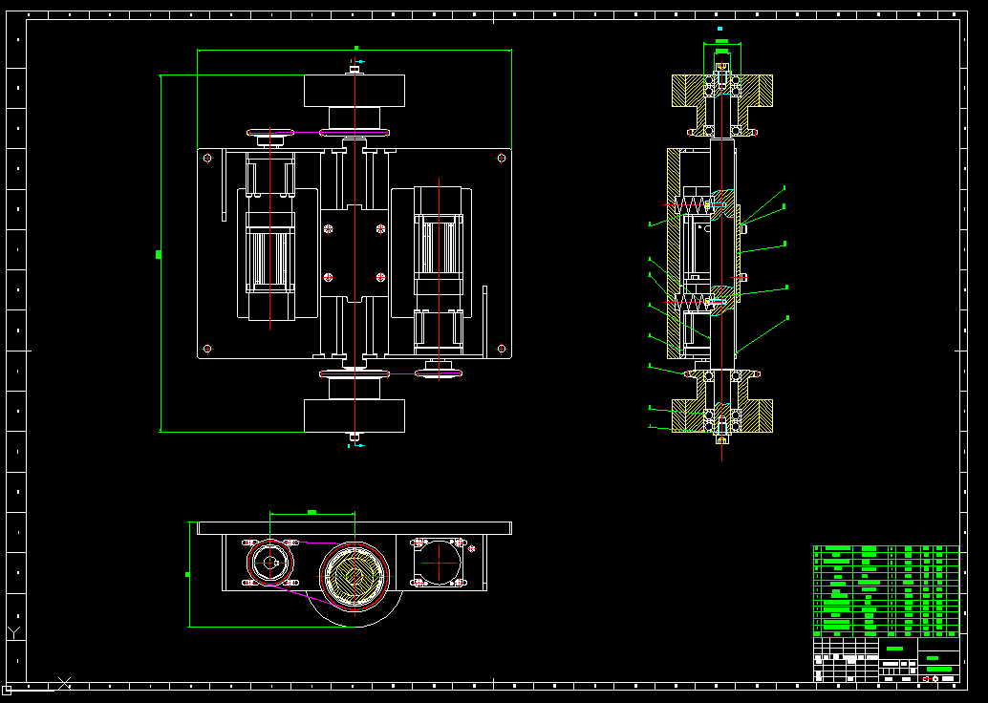Select the upper roller wheel in plan view
This screenshot has height=703, width=988.
coord(354,91)
